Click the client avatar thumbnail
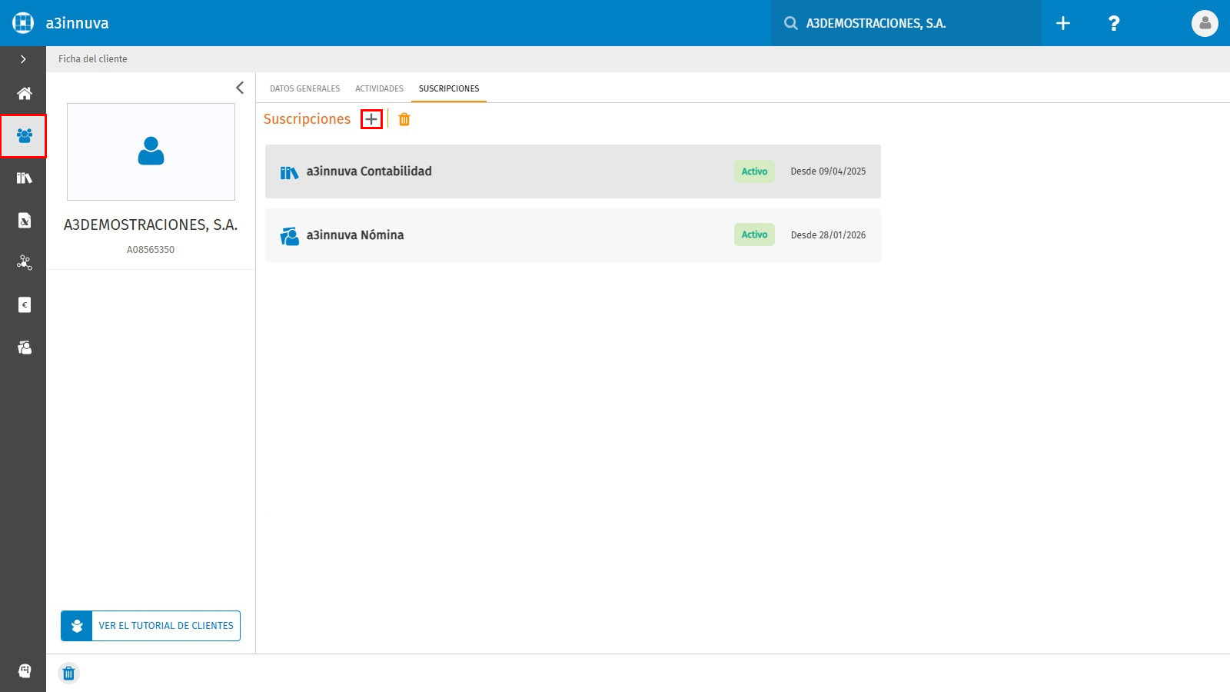This screenshot has height=692, width=1230. [151, 151]
